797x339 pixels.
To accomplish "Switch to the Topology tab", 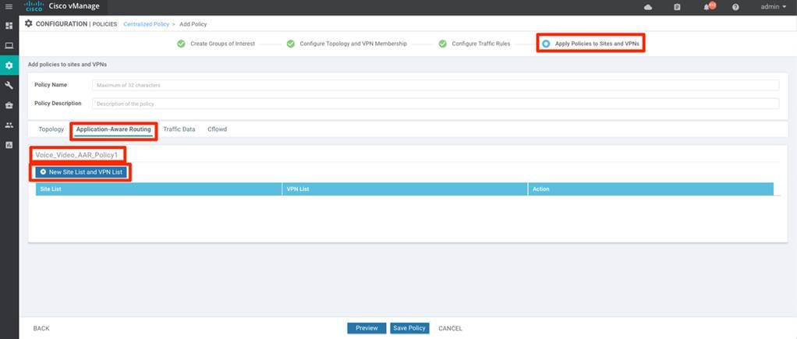I will (51, 129).
